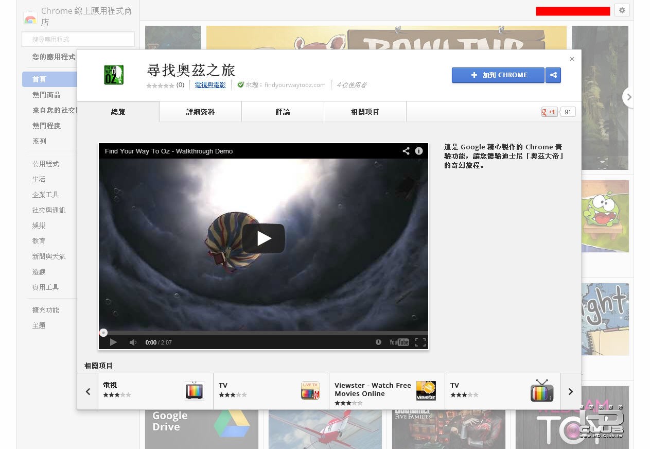
Task: Click the star rating under the app title
Action: tap(160, 85)
